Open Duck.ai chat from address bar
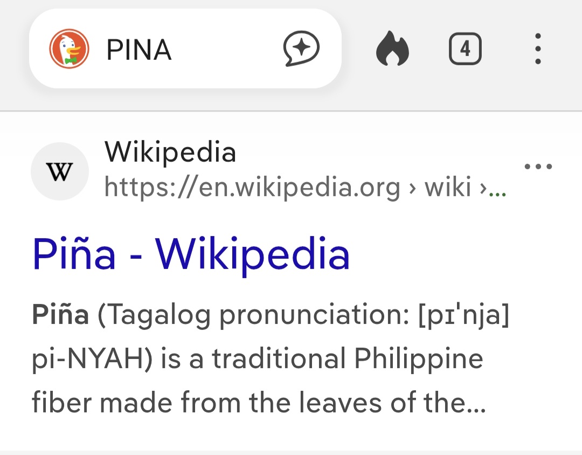582x455 pixels. [302, 50]
